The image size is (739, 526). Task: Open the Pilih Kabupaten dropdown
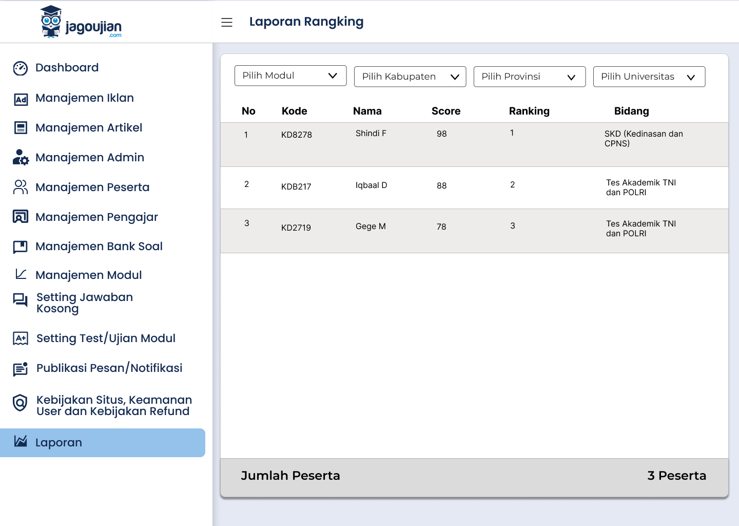click(x=410, y=77)
